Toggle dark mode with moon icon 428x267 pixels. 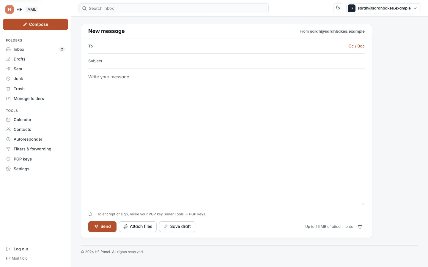pyautogui.click(x=338, y=8)
